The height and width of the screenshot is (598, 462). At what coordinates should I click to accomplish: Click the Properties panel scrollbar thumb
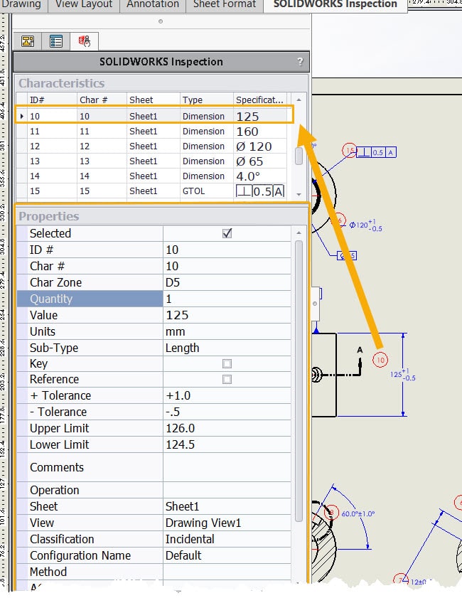[299, 380]
